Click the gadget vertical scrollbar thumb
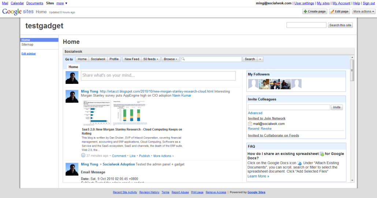Image resolution: width=377 pixels, height=198 pixels. 352,70
